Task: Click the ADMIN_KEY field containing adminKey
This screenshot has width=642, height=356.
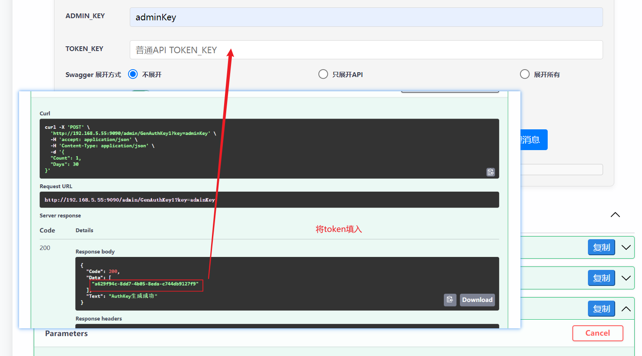Action: [366, 17]
